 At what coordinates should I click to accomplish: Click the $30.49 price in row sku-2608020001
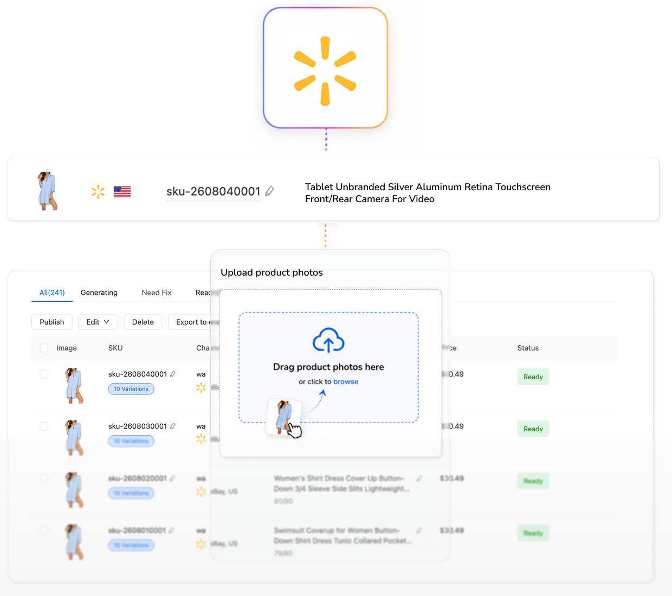tap(452, 478)
